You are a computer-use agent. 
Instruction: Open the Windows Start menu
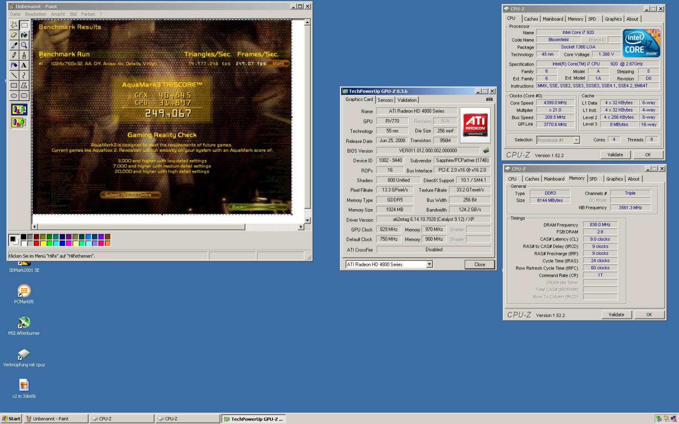click(11, 418)
